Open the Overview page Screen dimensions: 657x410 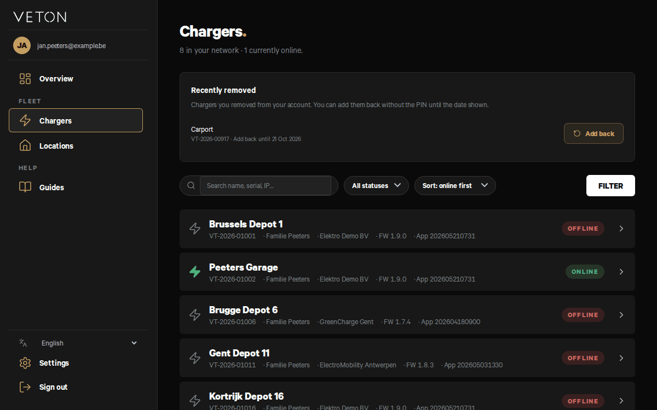pyautogui.click(x=76, y=79)
